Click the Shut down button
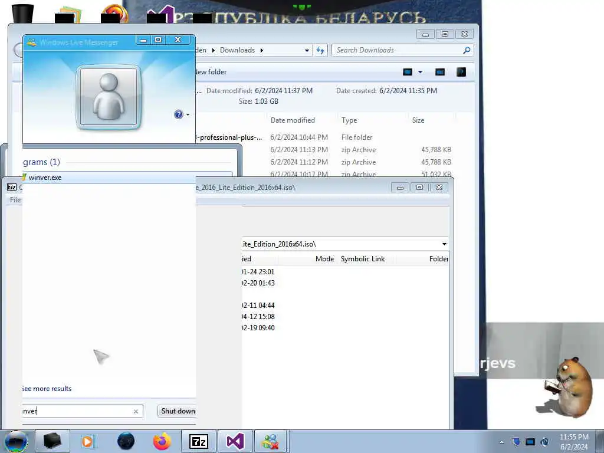Viewport: 604px width, 453px height. point(178,411)
